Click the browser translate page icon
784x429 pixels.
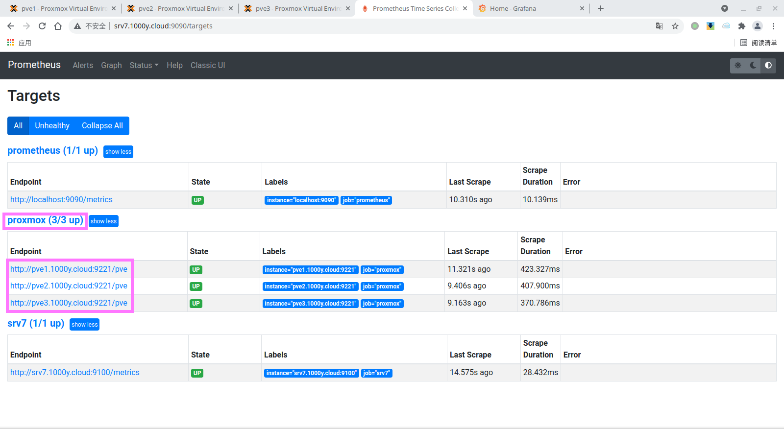coord(660,26)
